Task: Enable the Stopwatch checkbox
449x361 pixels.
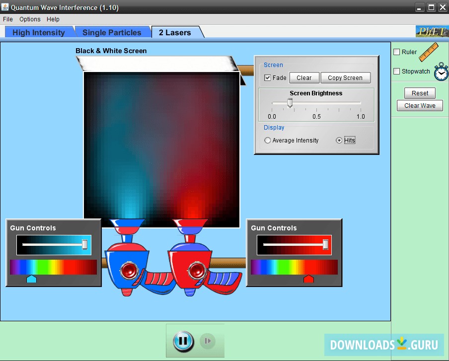Action: pyautogui.click(x=397, y=72)
